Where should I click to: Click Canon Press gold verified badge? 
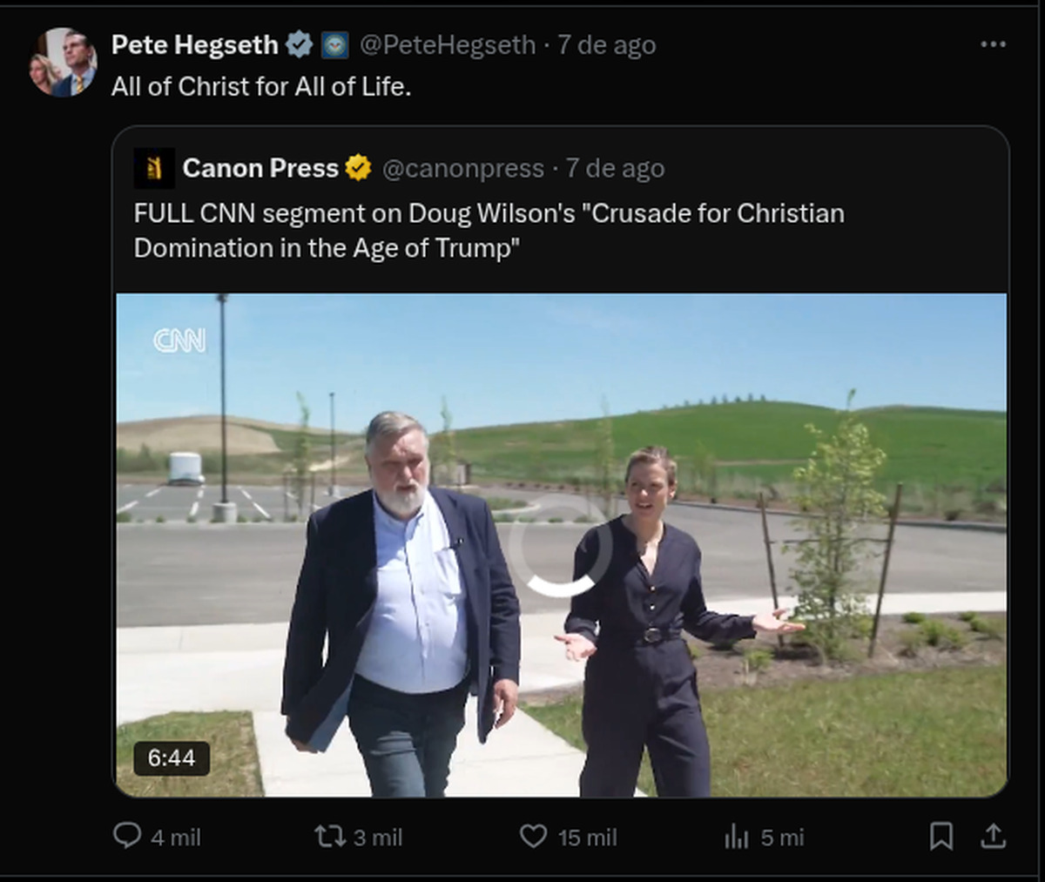tap(358, 168)
